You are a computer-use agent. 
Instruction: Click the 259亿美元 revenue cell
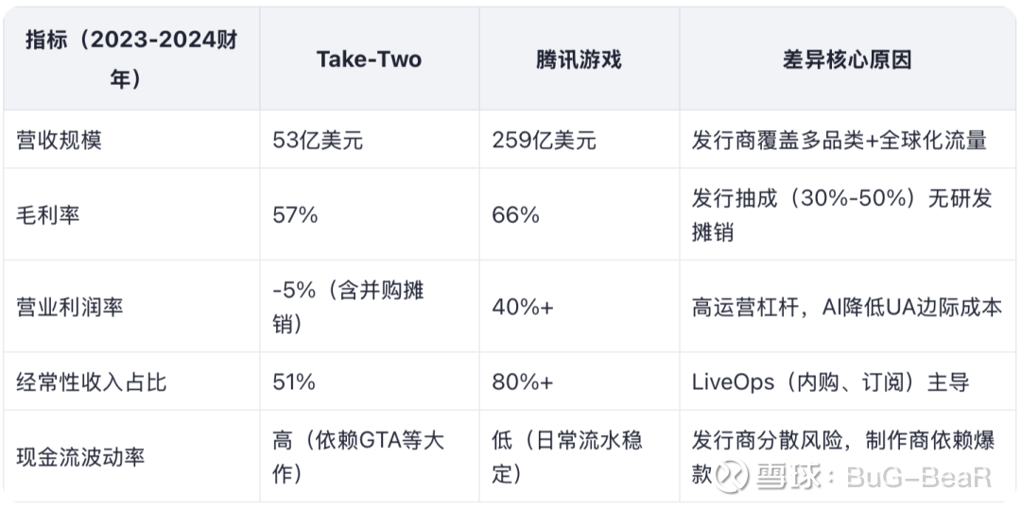tap(545, 141)
